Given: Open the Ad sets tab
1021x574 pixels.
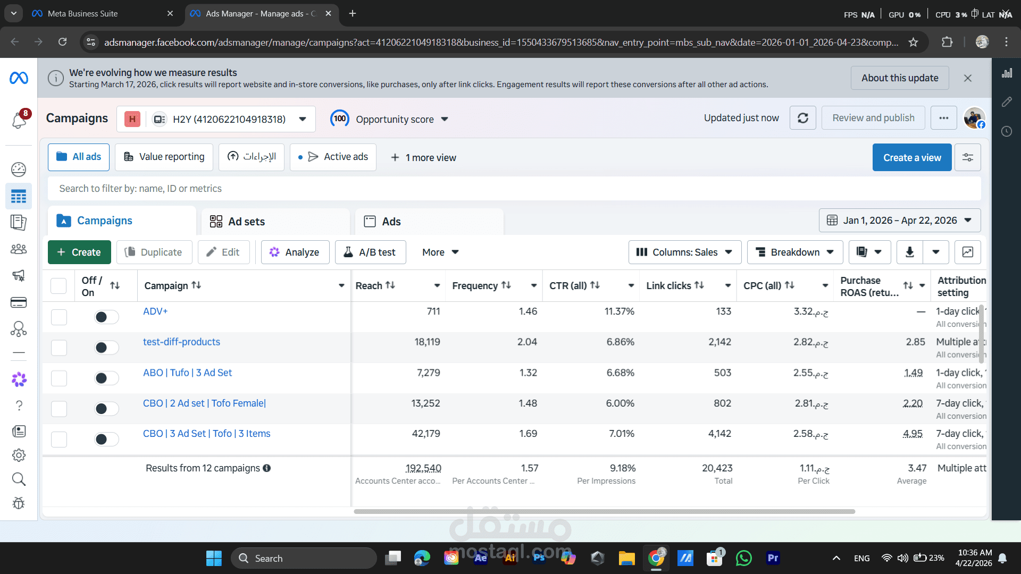Looking at the screenshot, I should (x=275, y=222).
